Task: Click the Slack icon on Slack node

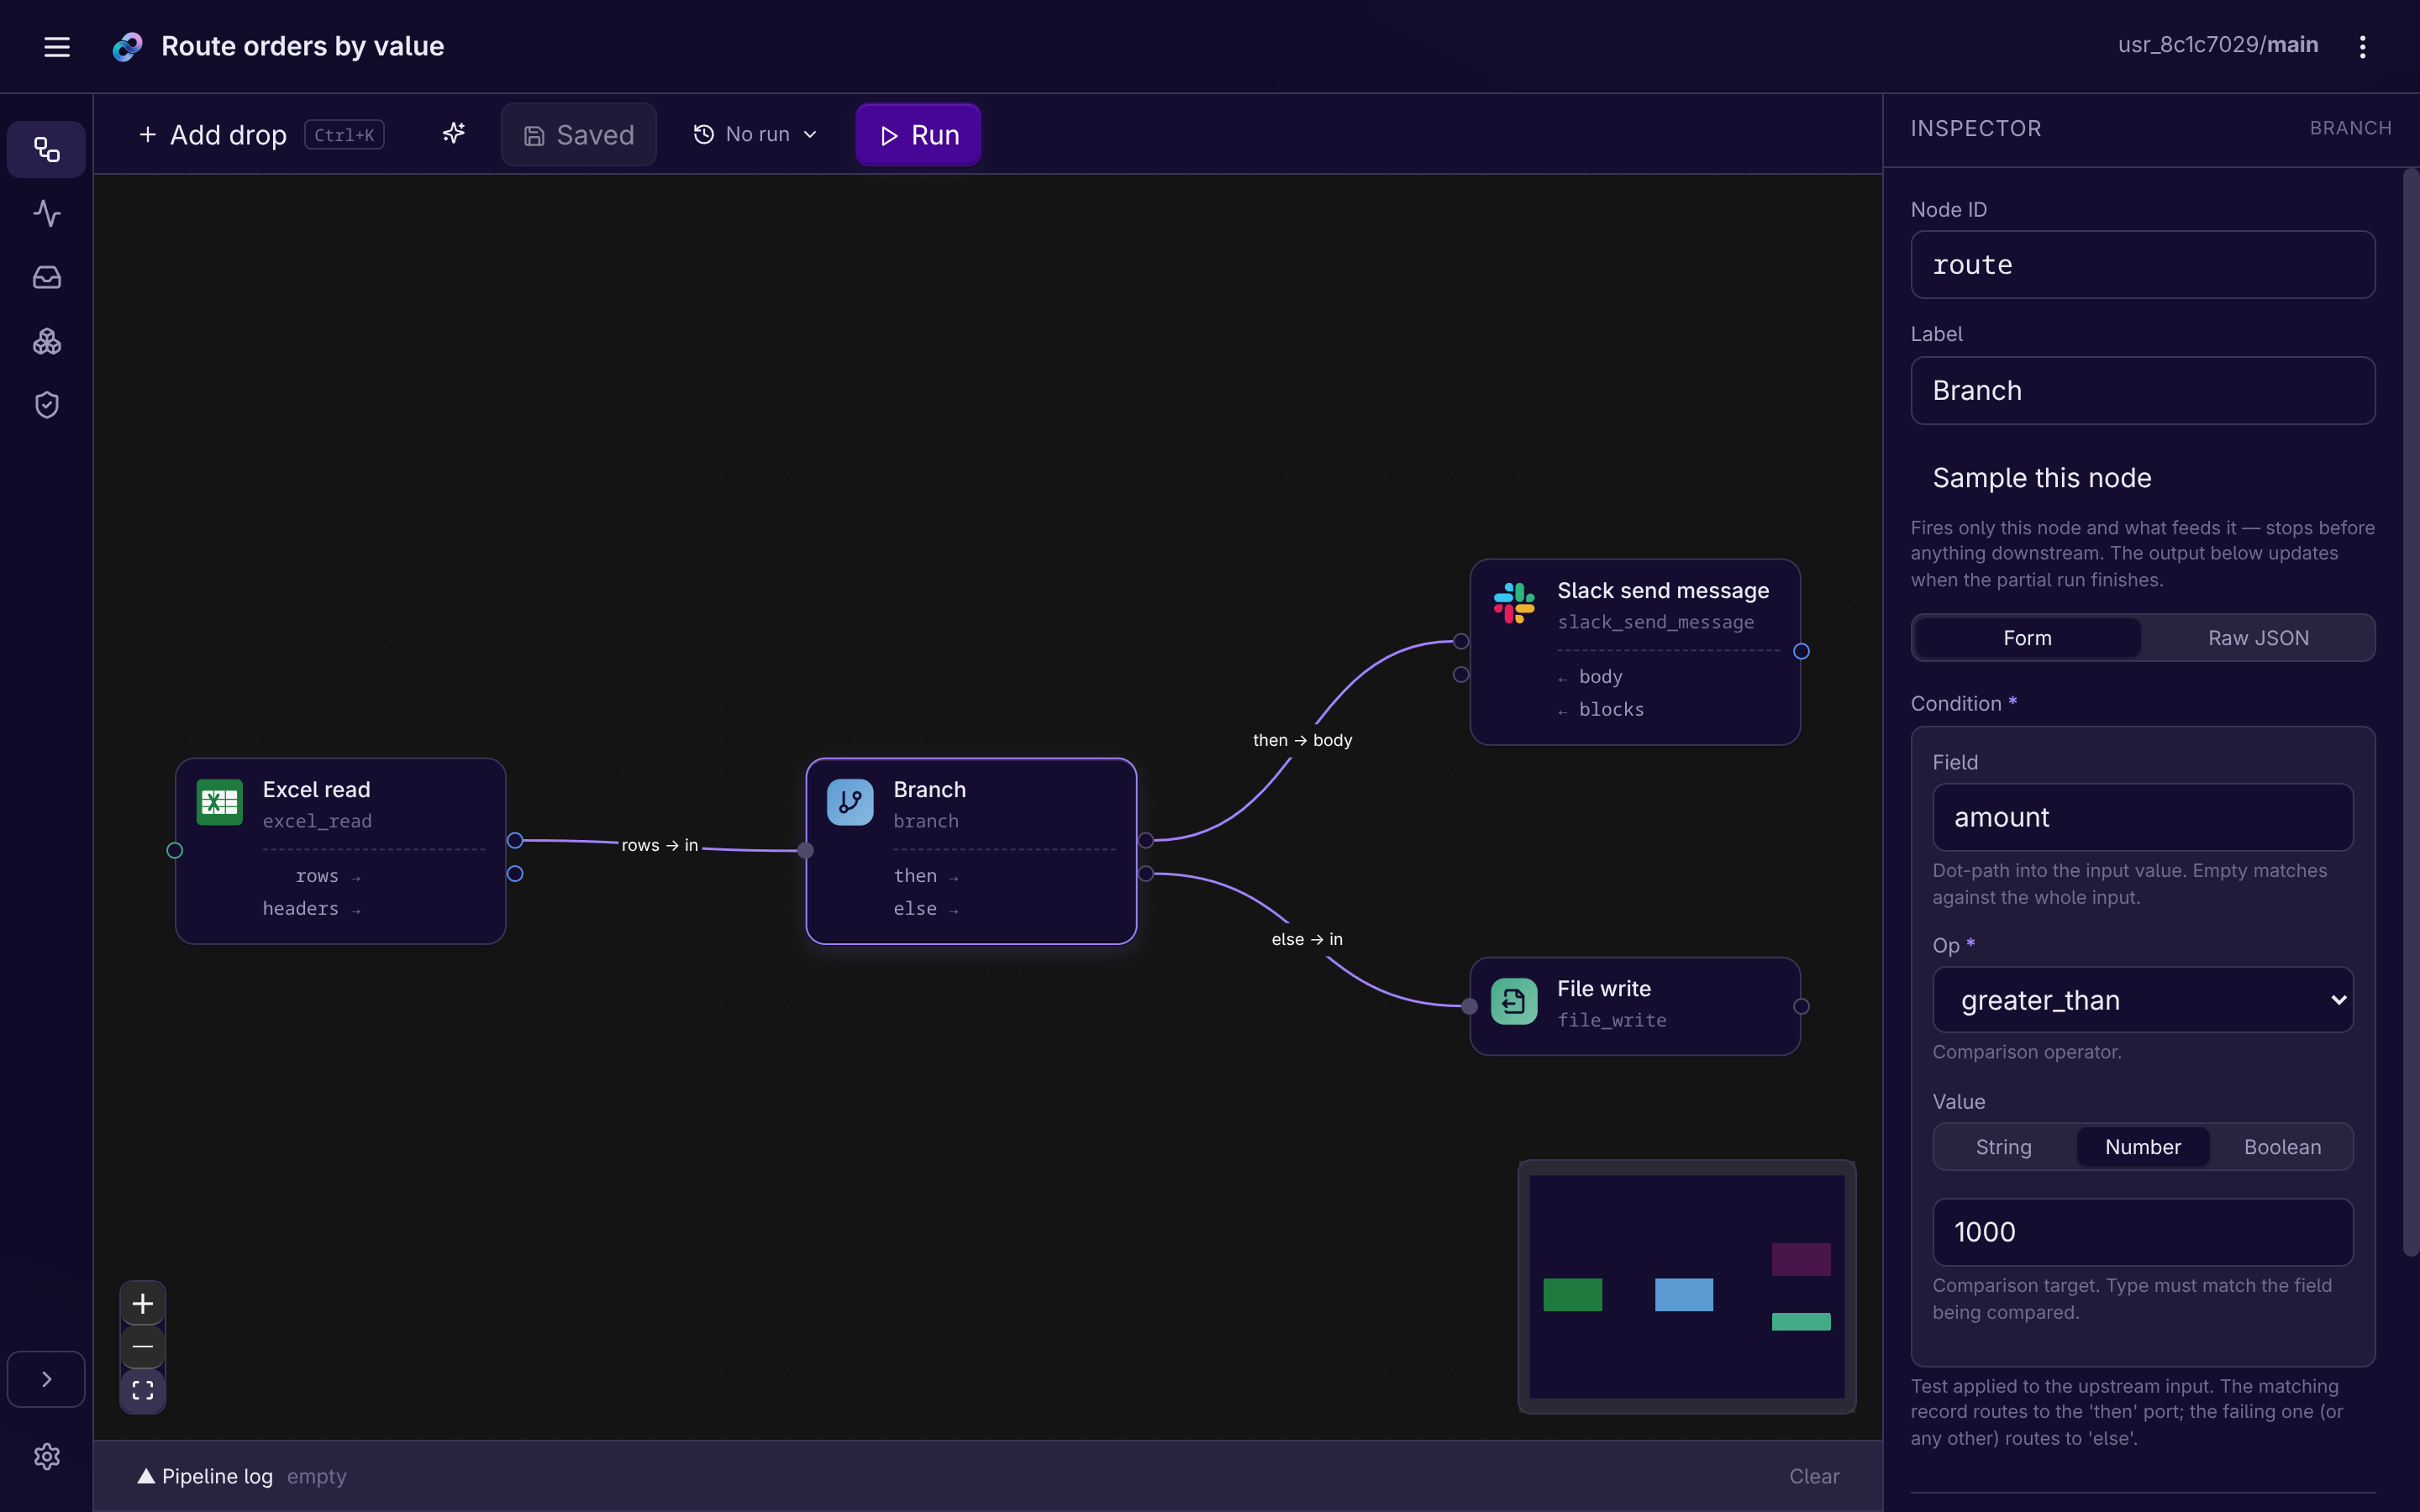Action: tap(1514, 603)
